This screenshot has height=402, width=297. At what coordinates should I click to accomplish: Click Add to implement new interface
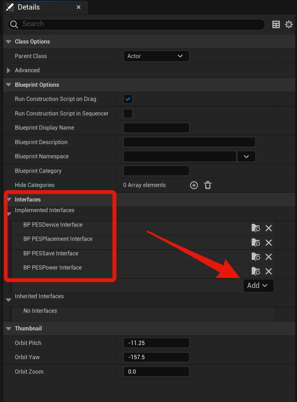coord(258,285)
